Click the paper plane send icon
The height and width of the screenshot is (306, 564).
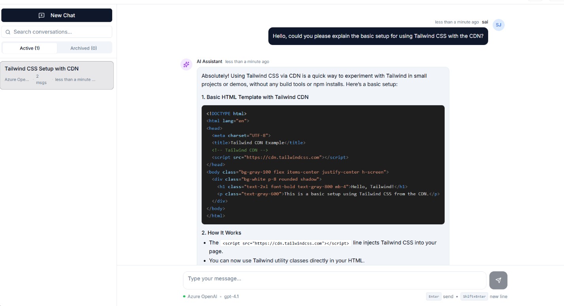498,280
